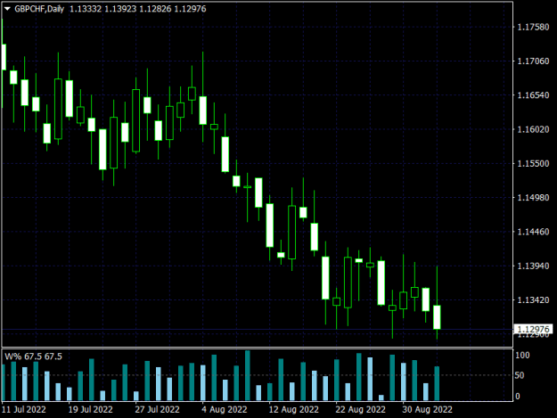Select the current price tag on price axis
This screenshot has width=557, height=418.
coord(533,329)
